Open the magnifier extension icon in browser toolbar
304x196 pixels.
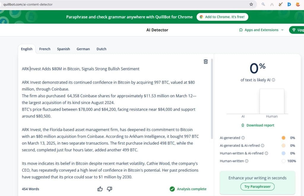pos(263,4)
